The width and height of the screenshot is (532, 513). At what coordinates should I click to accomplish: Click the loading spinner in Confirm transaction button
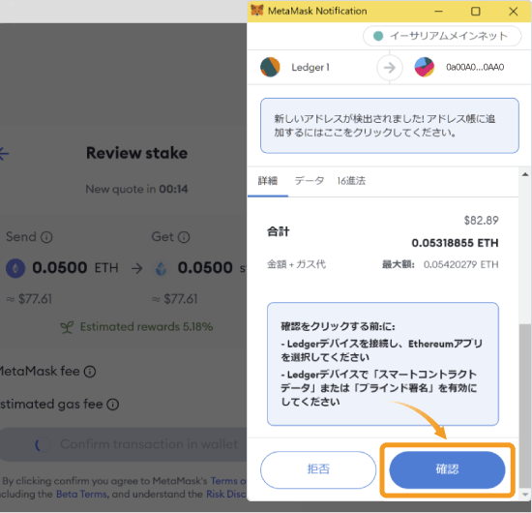click(43, 444)
